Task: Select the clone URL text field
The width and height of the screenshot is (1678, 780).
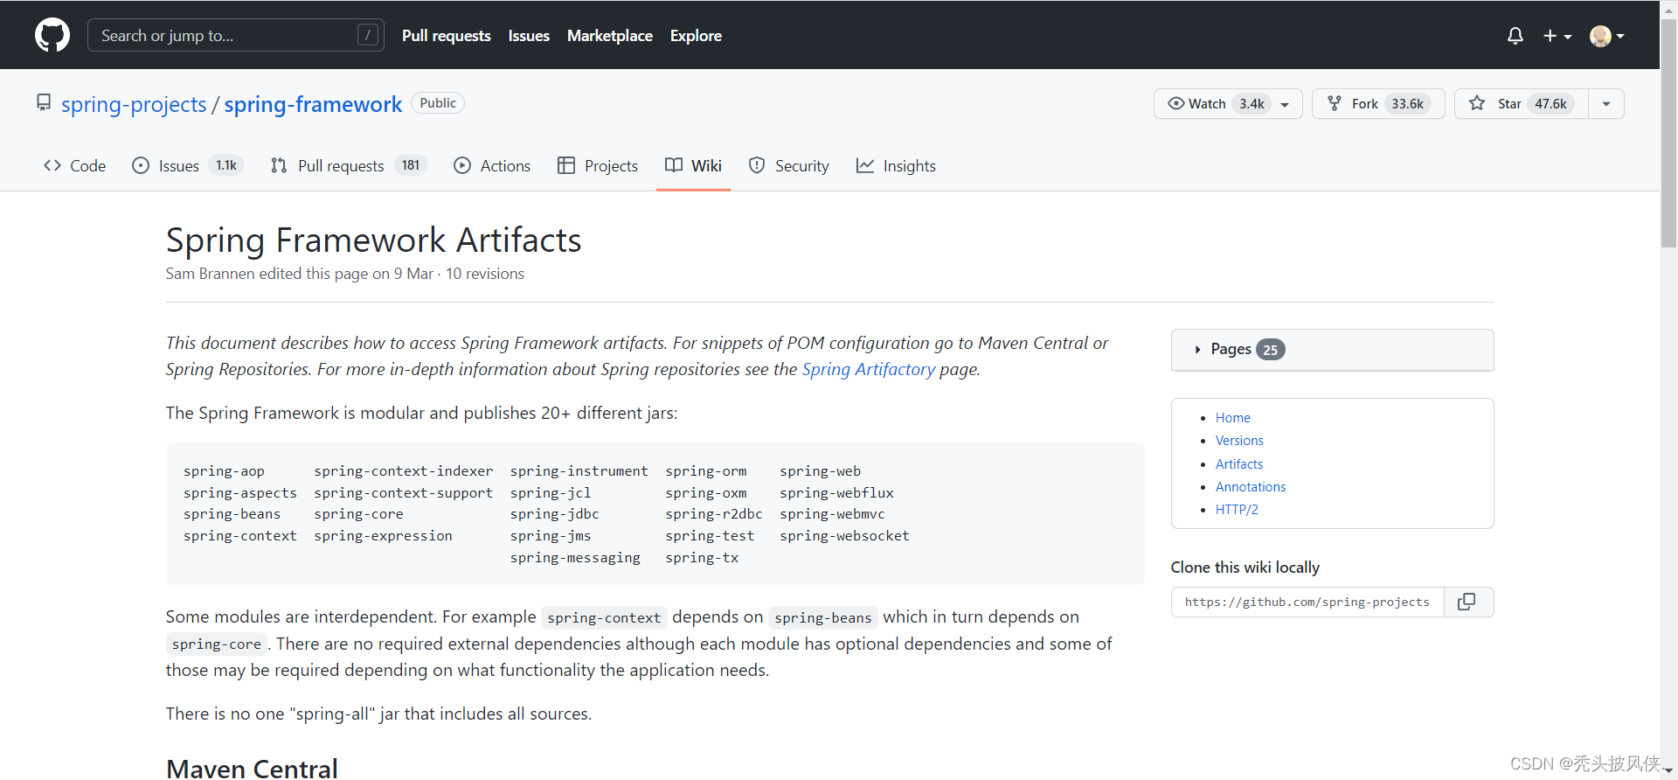Action: [x=1307, y=602]
